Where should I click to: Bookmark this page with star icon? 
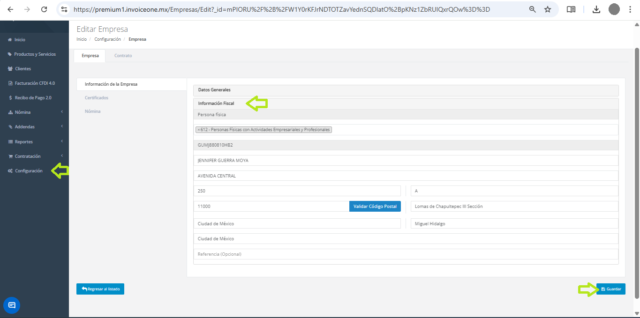(x=548, y=9)
